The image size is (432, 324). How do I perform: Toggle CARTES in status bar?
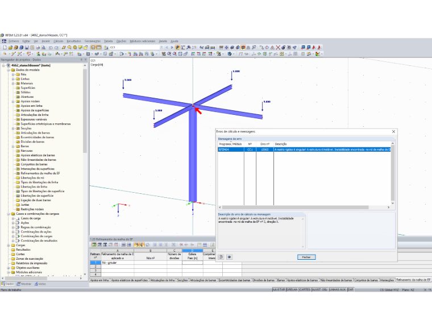pyautogui.click(x=305, y=289)
